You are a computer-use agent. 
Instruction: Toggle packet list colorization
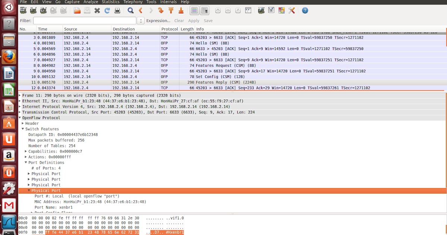coord(194,10)
